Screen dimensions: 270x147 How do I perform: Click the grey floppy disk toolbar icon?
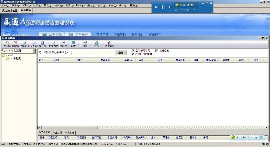[x=53, y=44]
